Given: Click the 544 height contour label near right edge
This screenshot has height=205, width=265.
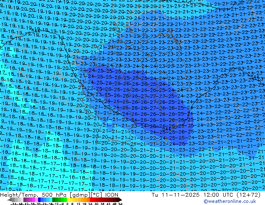Looking at the screenshot, I should [x=255, y=77].
